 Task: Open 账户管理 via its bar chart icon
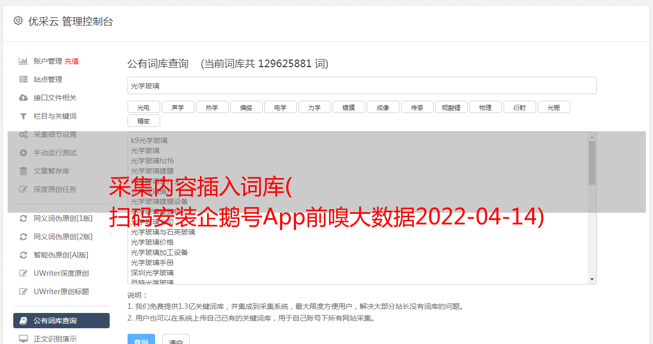[x=23, y=61]
